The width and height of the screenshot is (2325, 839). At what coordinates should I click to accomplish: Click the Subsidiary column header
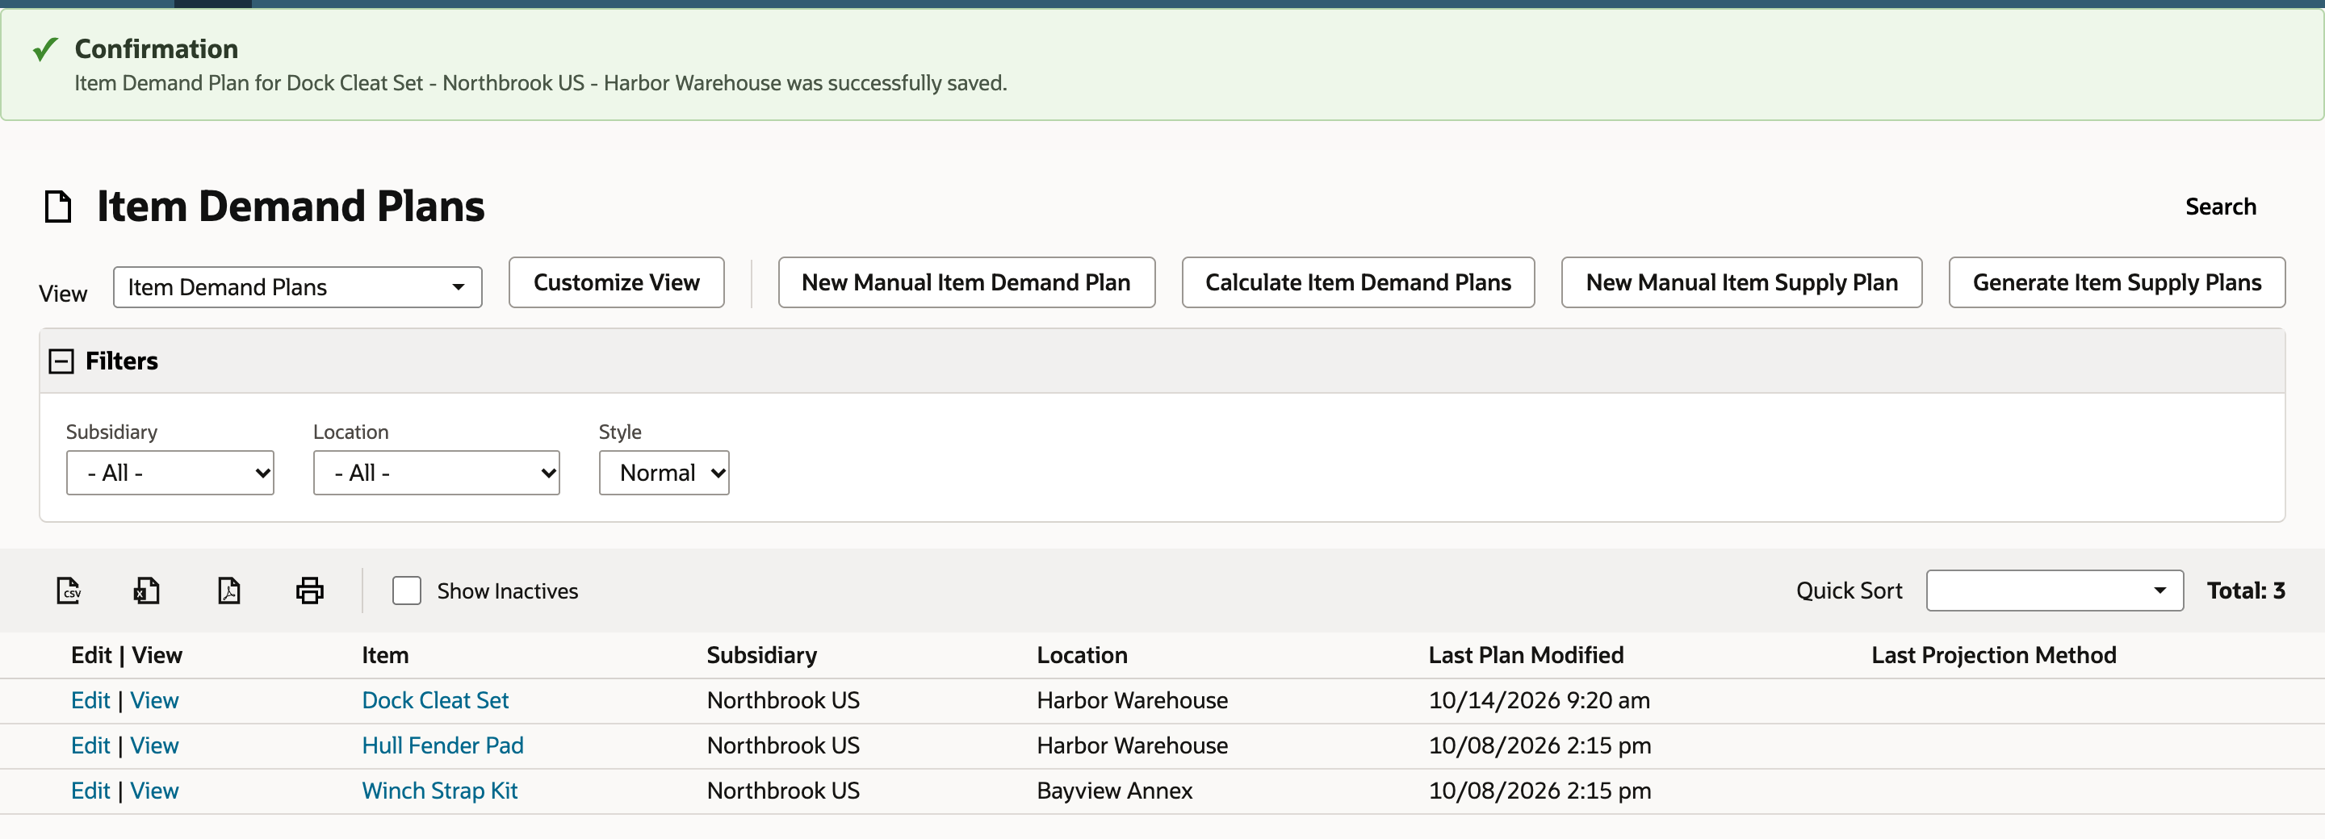click(762, 655)
